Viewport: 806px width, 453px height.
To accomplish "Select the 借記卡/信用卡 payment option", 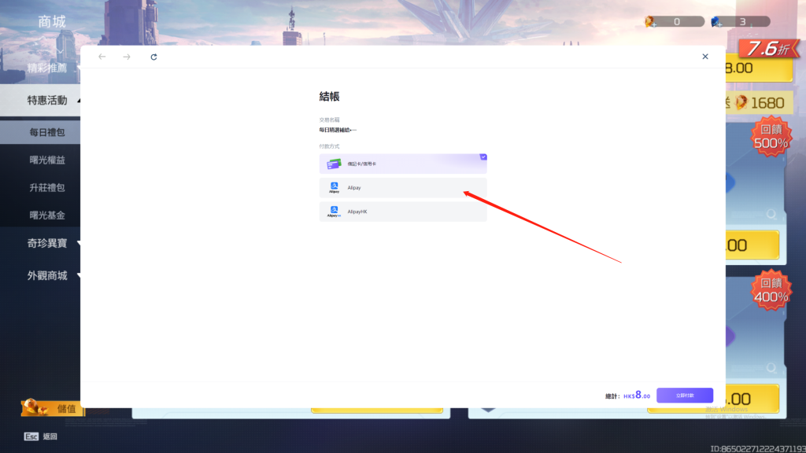I will pyautogui.click(x=403, y=164).
